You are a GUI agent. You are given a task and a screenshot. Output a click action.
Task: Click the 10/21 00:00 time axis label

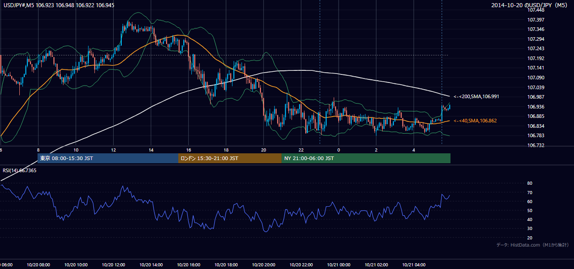[339, 265]
